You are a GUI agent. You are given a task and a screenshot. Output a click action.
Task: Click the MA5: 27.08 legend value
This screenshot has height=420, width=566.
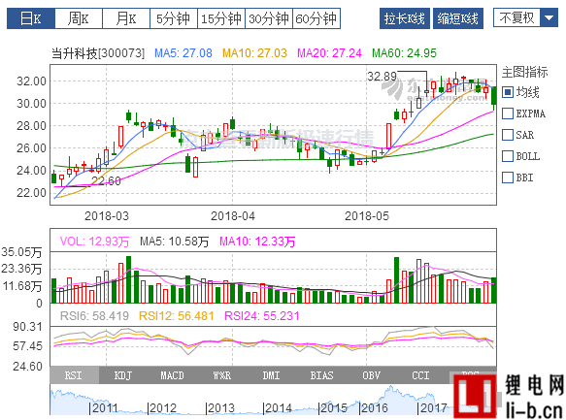(183, 53)
